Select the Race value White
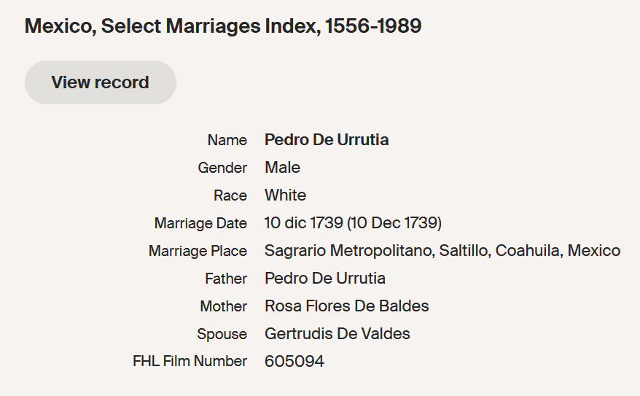The width and height of the screenshot is (640, 396). [x=285, y=195]
